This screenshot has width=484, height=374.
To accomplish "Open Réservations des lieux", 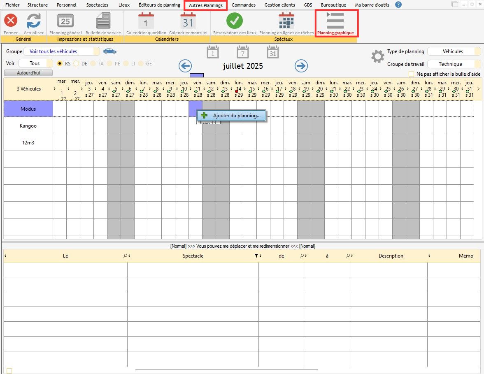I will [235, 21].
